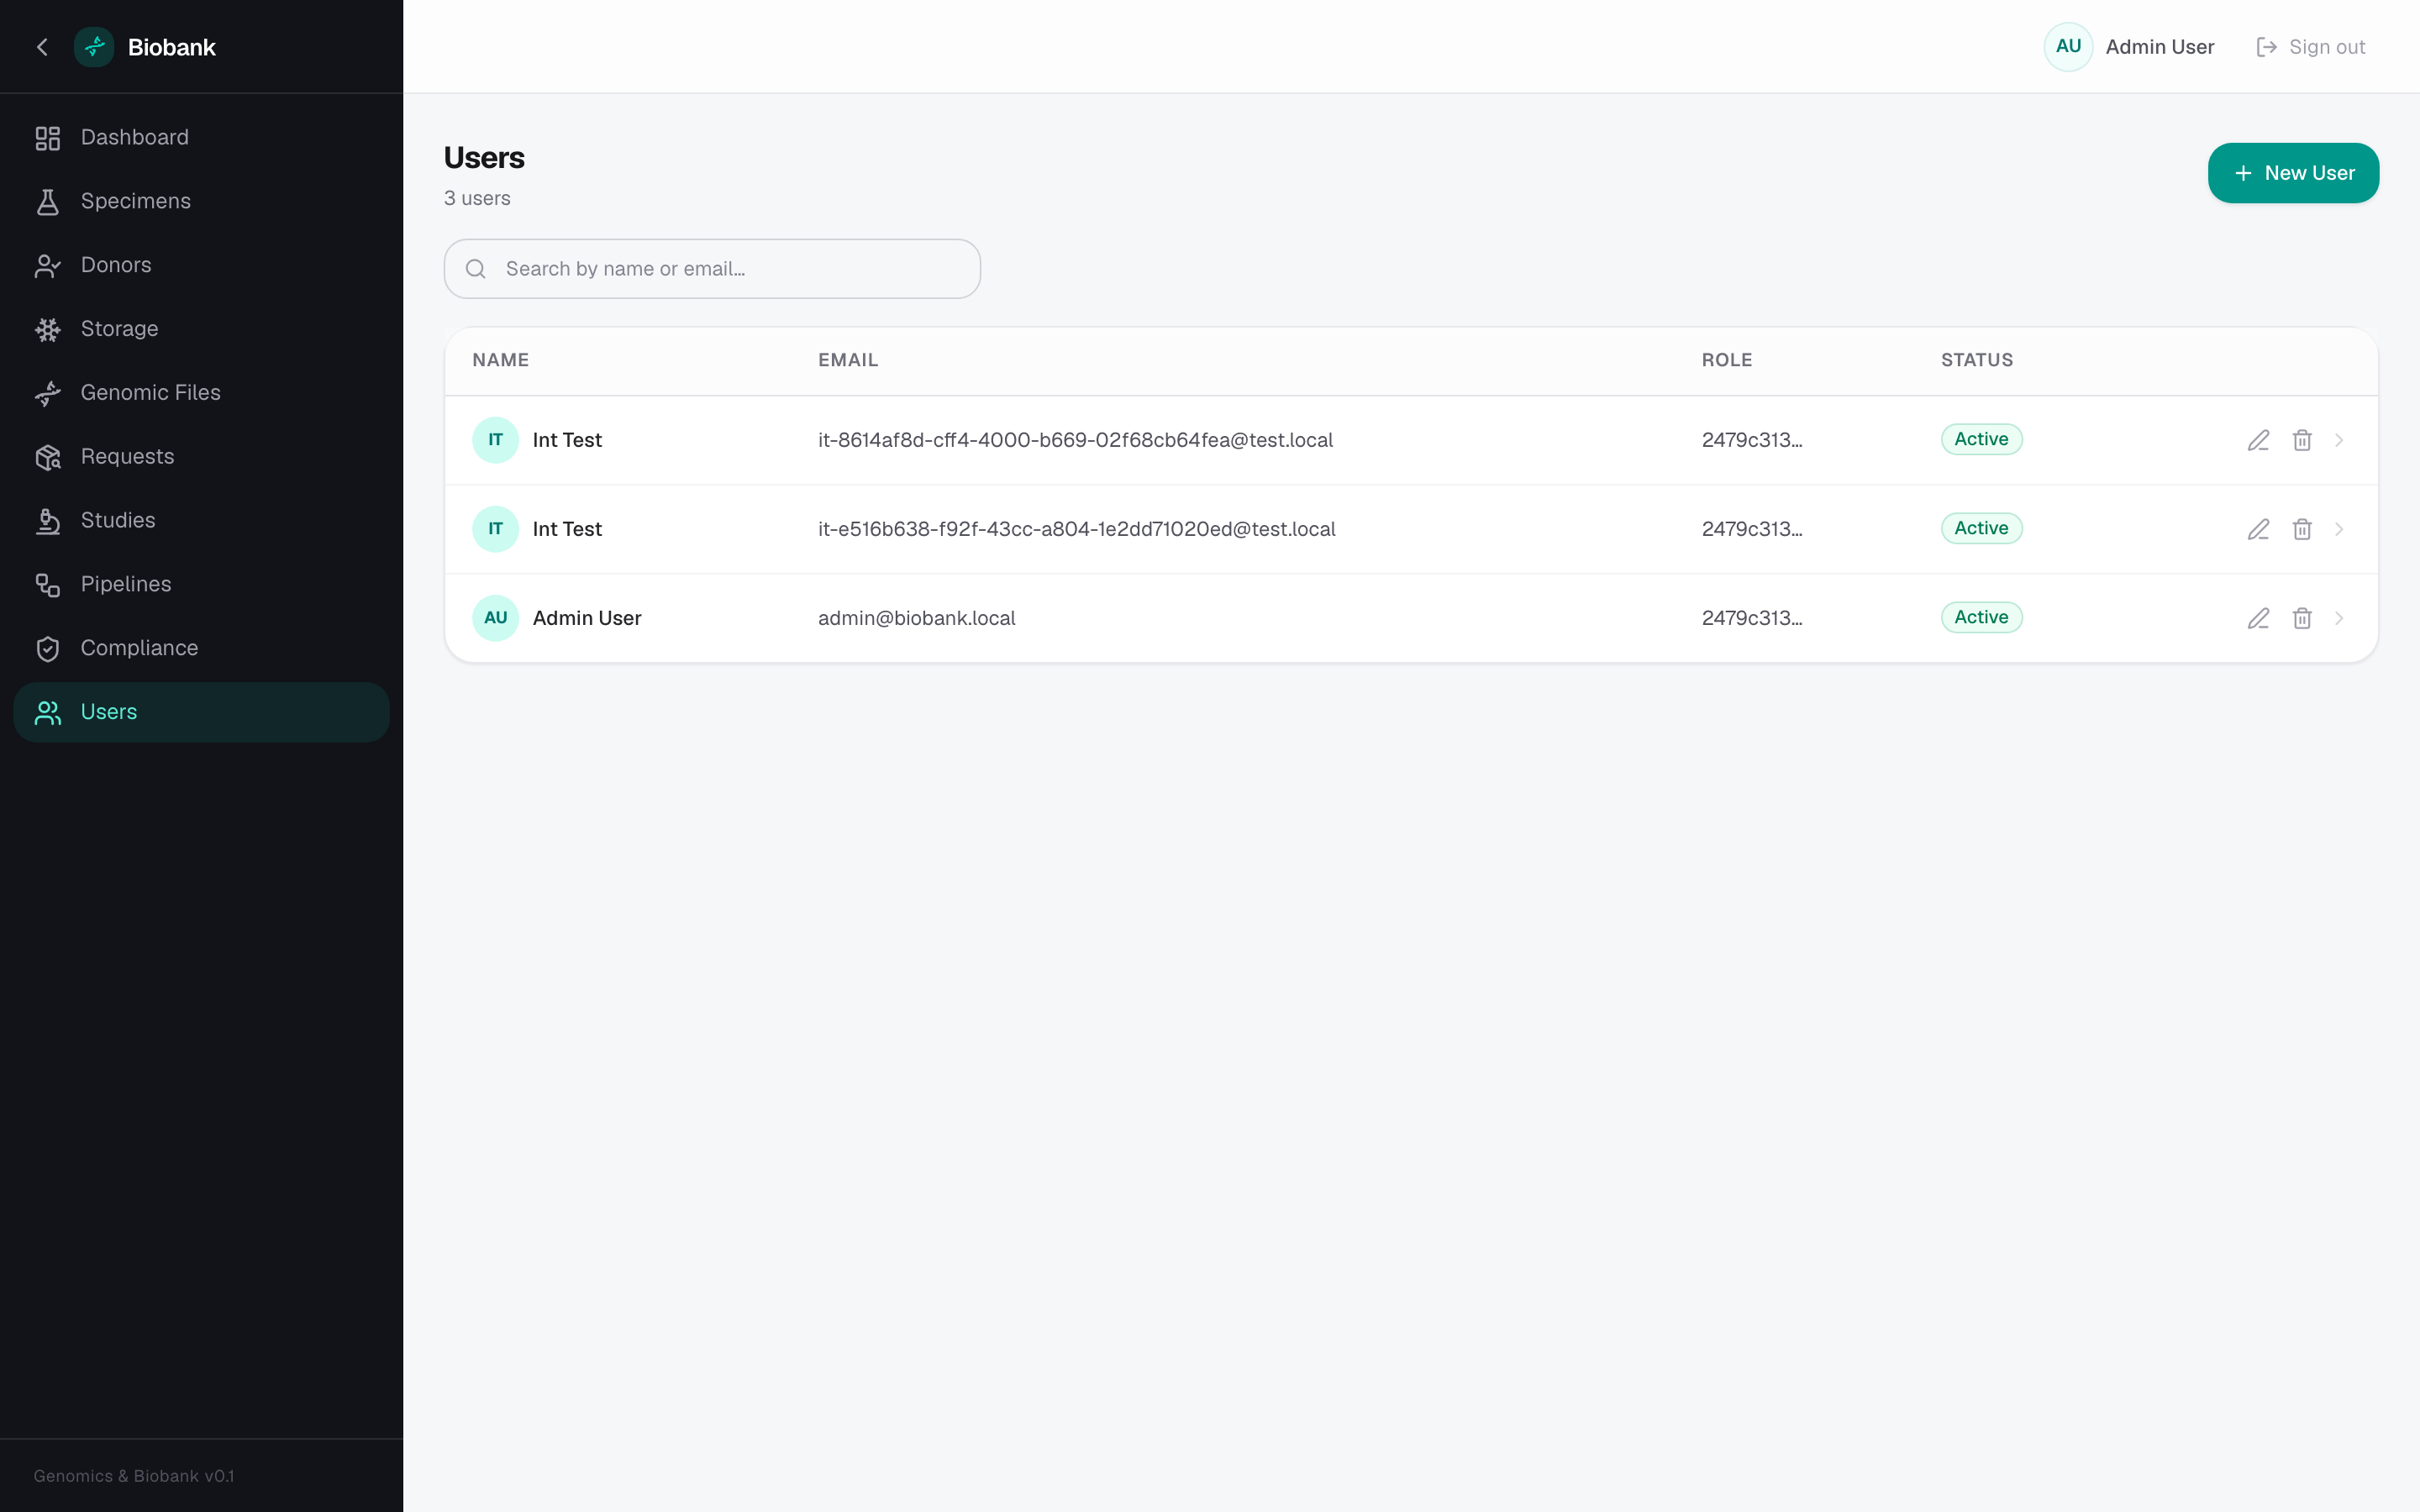The image size is (2420, 1512).
Task: Click the '3 users' count text
Action: coord(477,198)
